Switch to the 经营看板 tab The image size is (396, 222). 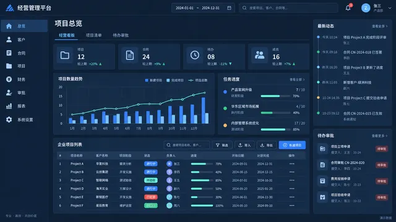click(67, 35)
